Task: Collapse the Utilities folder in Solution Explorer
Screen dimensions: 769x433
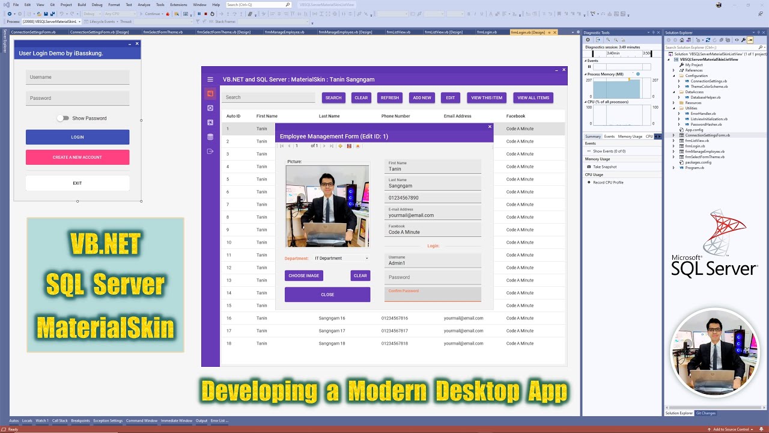Action: coord(674,108)
